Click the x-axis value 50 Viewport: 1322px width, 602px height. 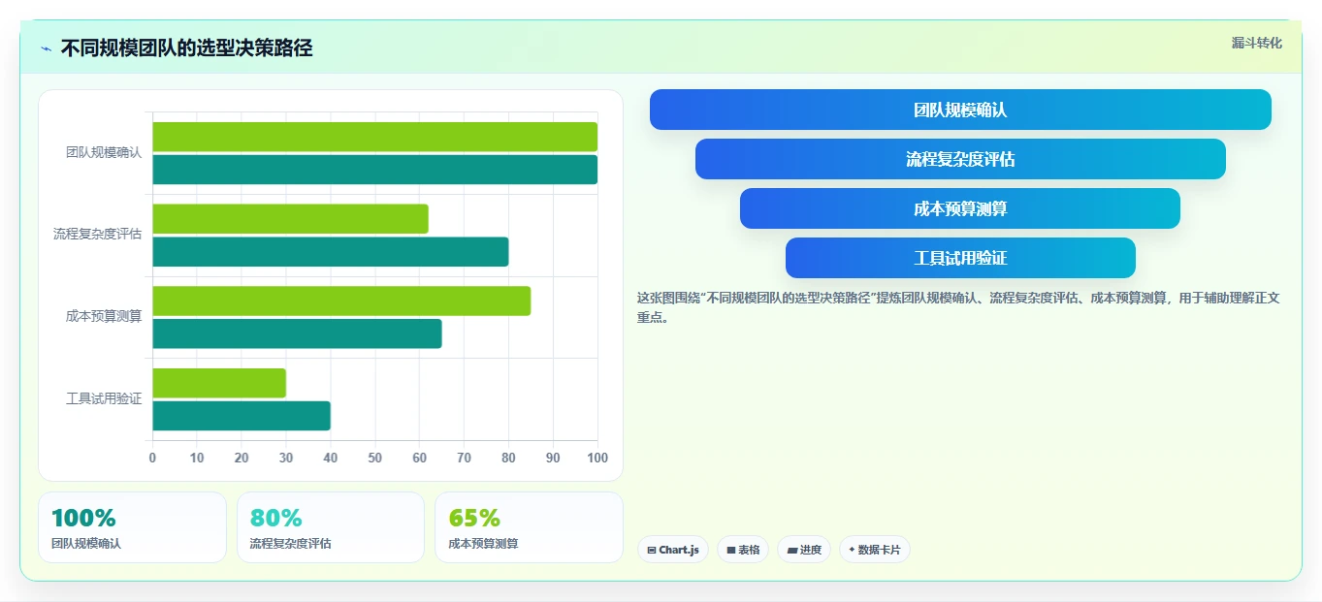tap(375, 458)
